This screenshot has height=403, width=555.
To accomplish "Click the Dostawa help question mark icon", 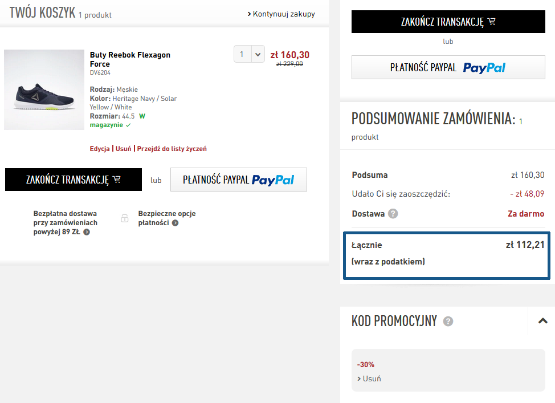I will point(393,214).
